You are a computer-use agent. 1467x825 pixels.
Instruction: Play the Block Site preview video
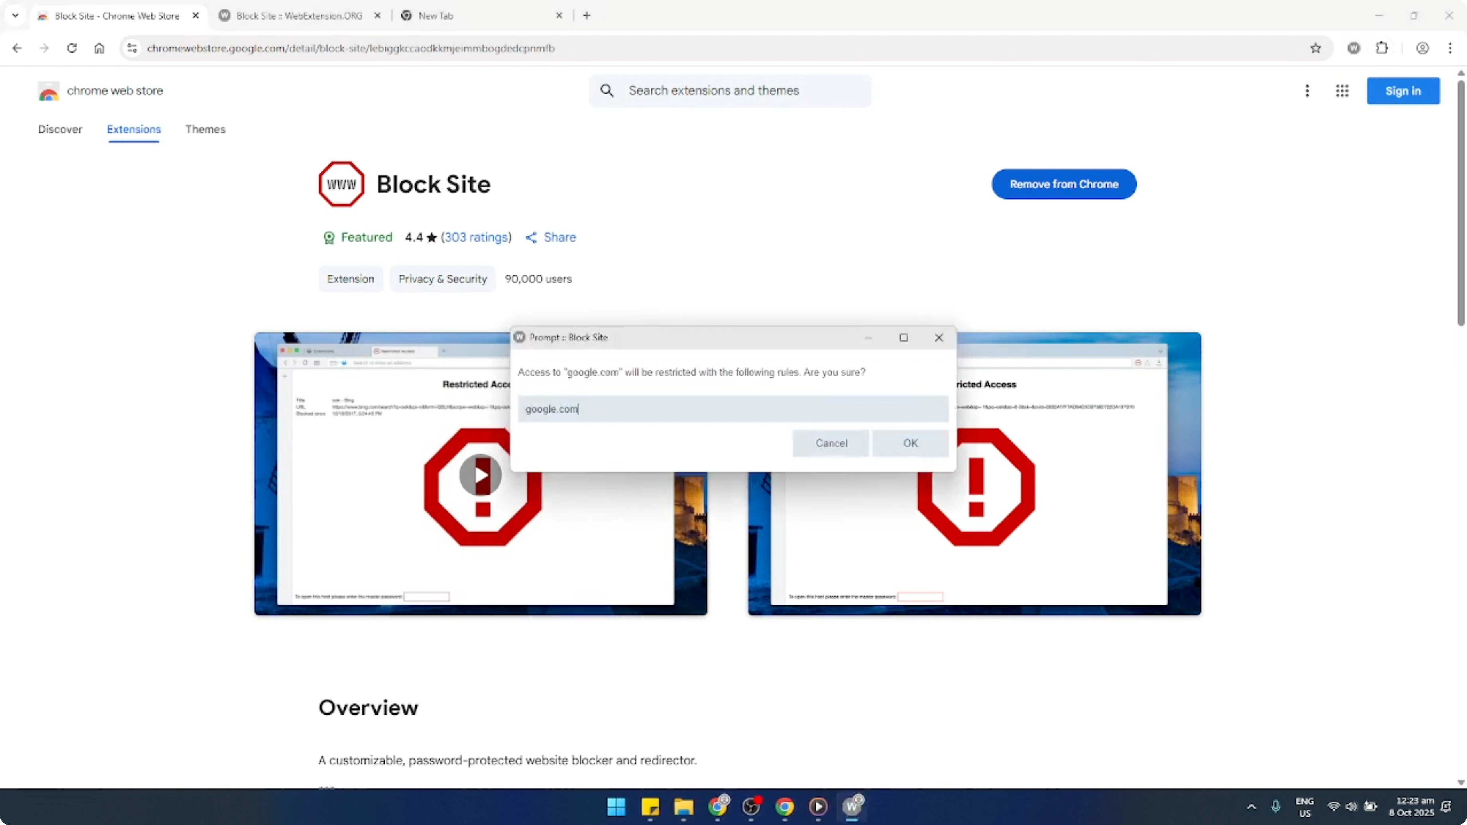(x=481, y=475)
